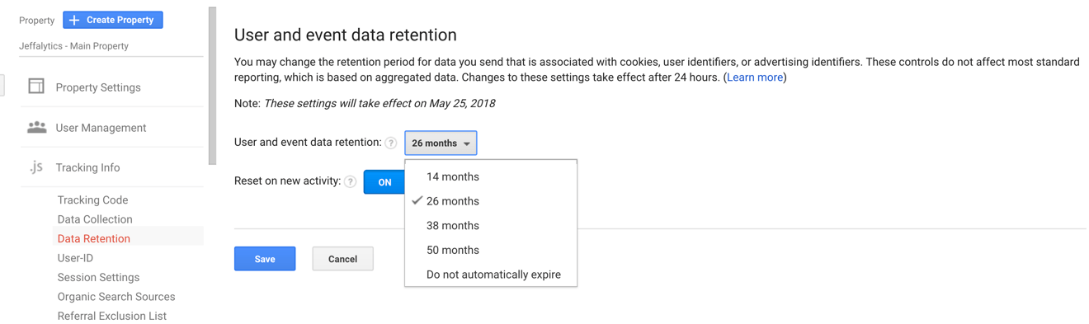Open Referral Exclusion List
Screen dimensions: 1089x324
click(x=112, y=316)
